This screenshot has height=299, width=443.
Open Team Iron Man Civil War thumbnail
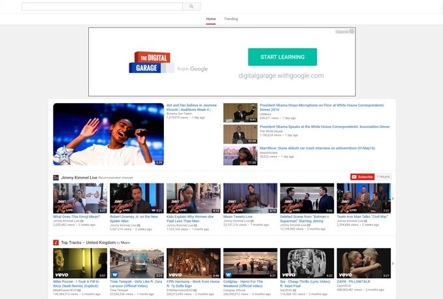(364, 198)
